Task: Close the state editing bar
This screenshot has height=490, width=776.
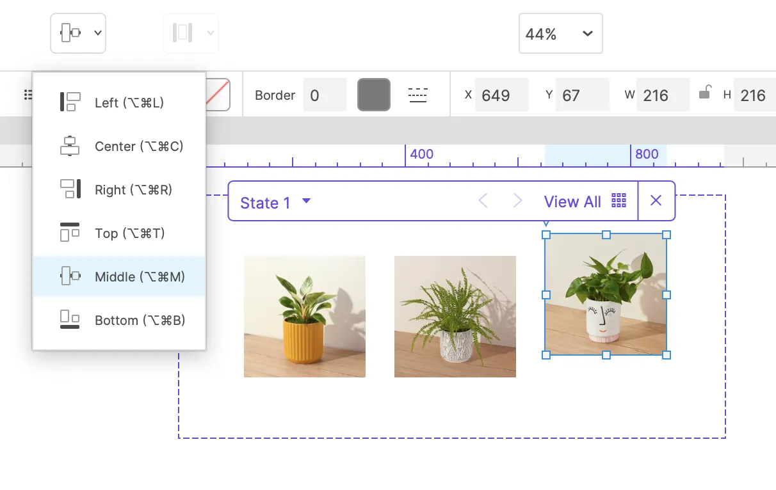Action: pos(656,201)
